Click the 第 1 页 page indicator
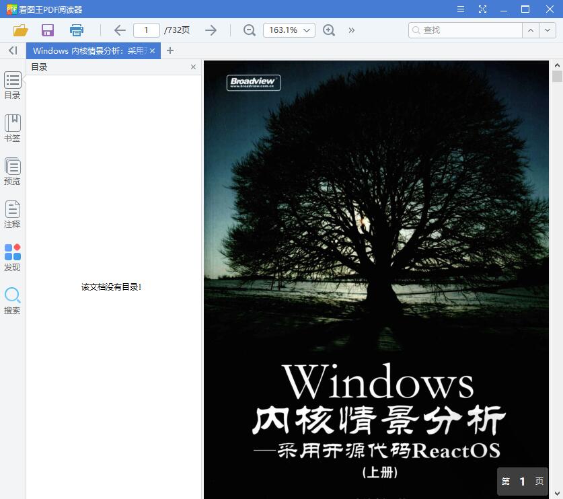The height and width of the screenshot is (499, 563). tap(523, 482)
